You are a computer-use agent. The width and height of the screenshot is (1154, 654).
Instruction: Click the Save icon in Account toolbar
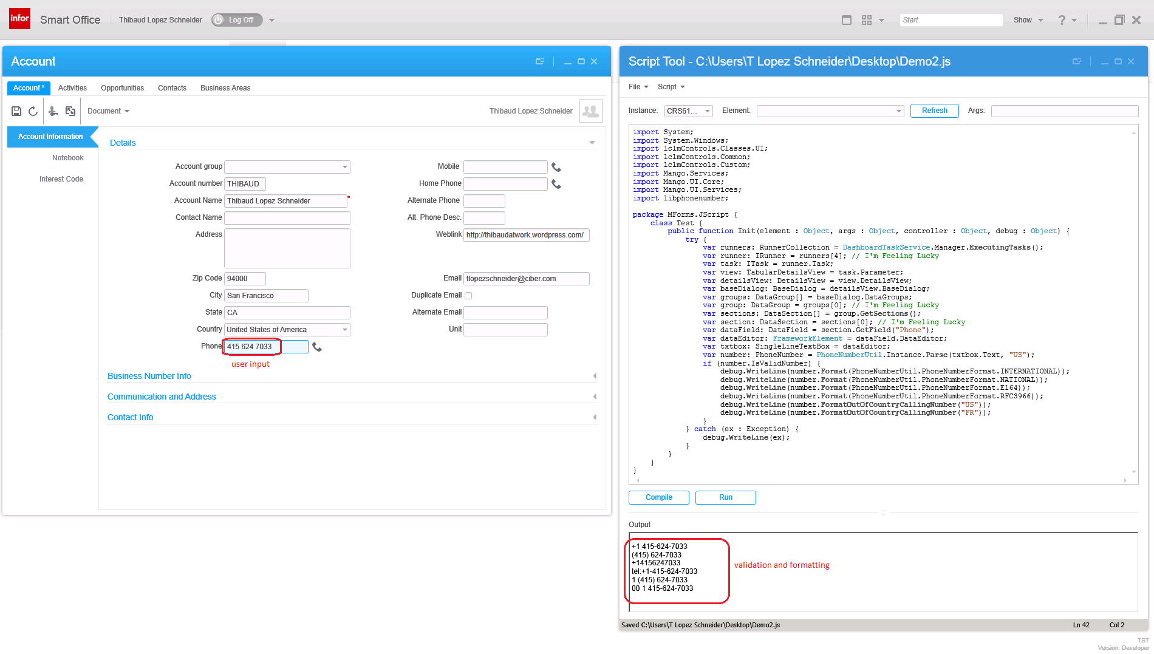coord(16,111)
